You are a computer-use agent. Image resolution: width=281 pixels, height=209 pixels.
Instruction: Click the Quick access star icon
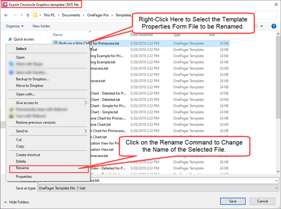pyautogui.click(x=10, y=39)
